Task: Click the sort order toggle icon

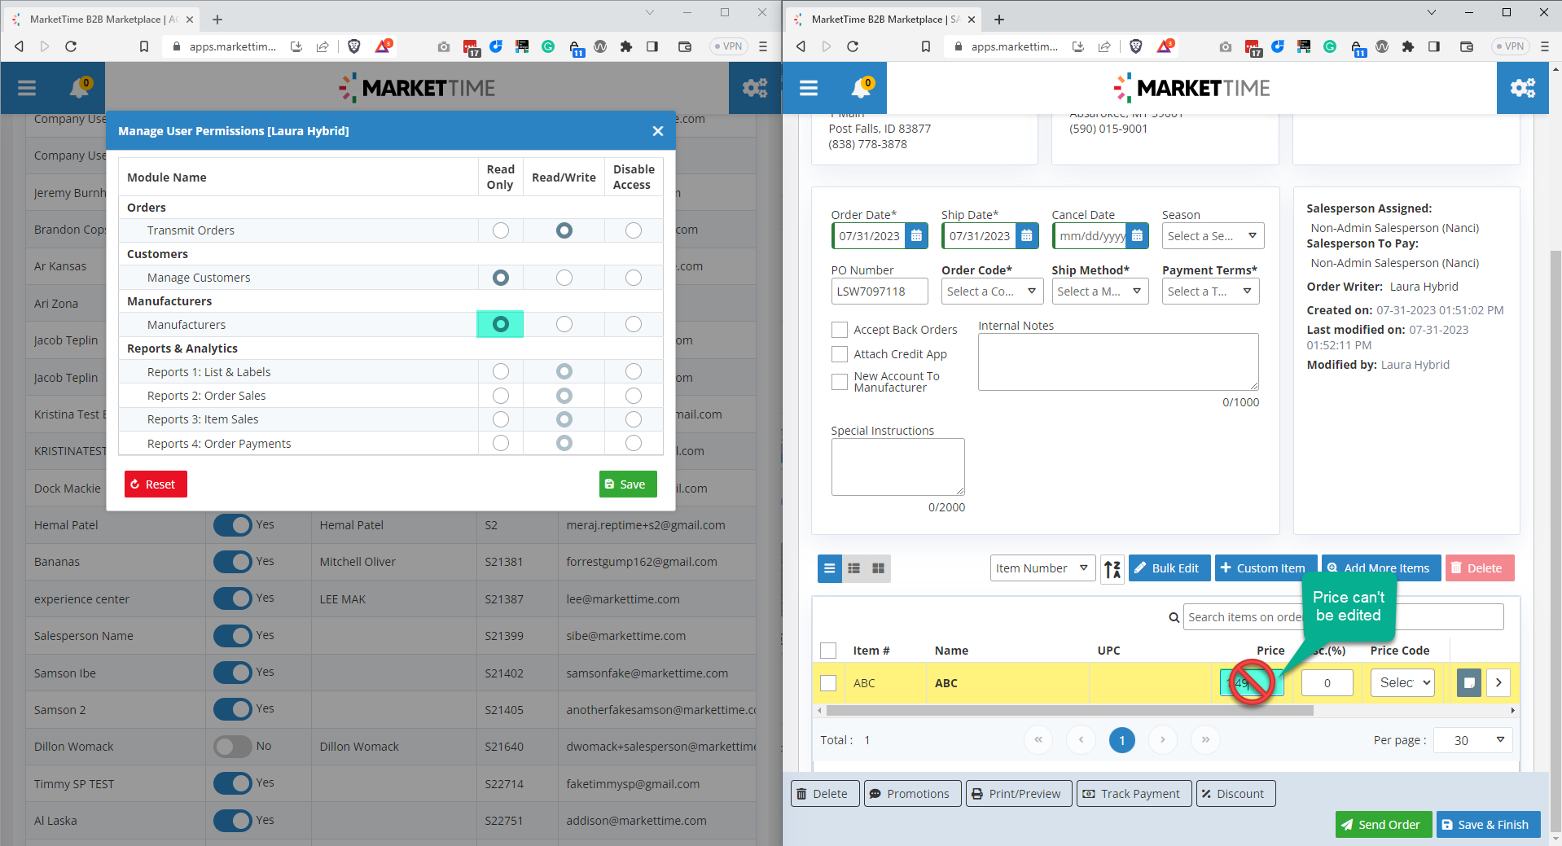Action: tap(1112, 568)
